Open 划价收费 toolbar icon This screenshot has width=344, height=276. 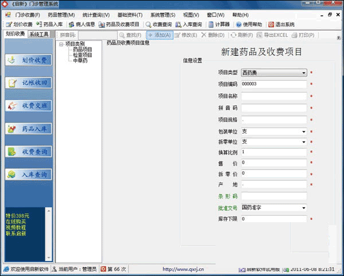(x=9, y=25)
